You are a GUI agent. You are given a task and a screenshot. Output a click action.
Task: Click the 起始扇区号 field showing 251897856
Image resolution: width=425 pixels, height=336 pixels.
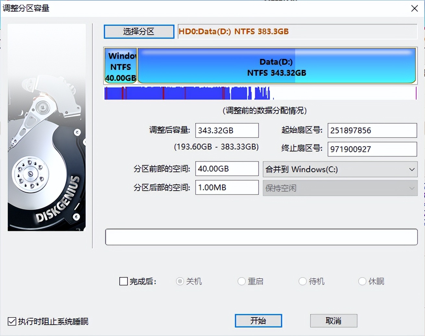pyautogui.click(x=372, y=130)
